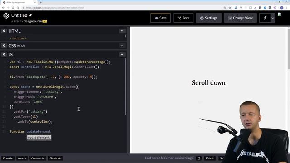
Task: Open the HTML editor settings gear
Action: tap(4, 31)
